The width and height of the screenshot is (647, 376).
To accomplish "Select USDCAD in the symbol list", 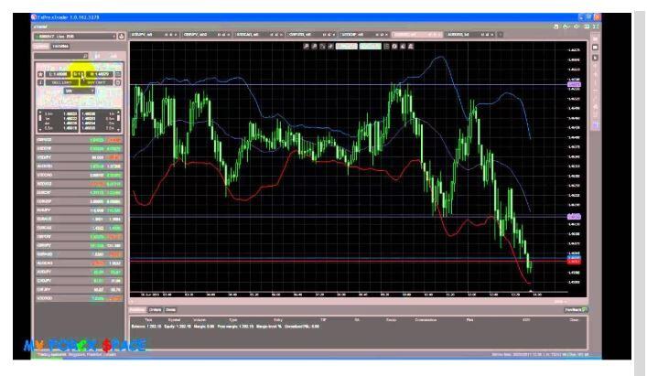I will click(79, 176).
